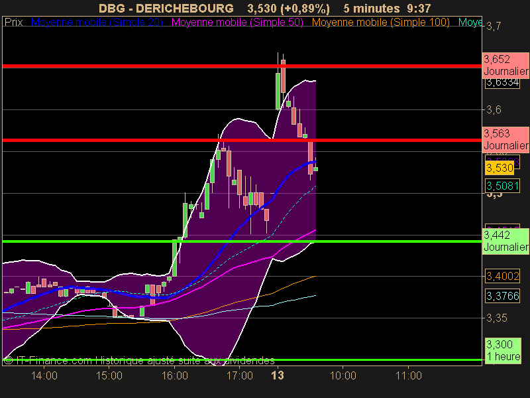Click the 'Prix' legend label
The width and height of the screenshot is (530, 398).
click(x=14, y=23)
